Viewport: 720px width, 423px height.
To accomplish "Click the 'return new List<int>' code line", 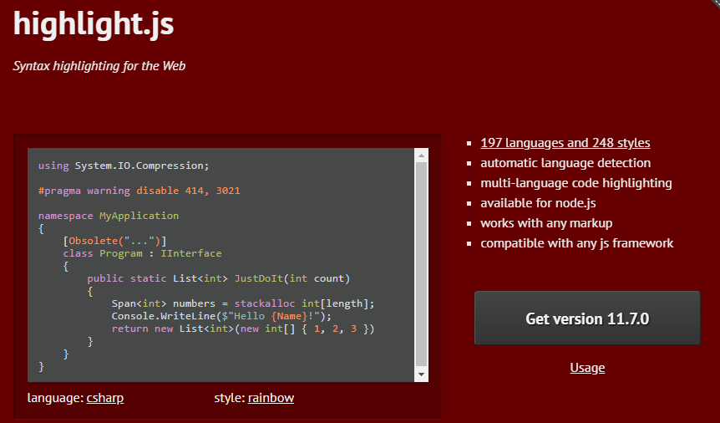I will click(243, 329).
